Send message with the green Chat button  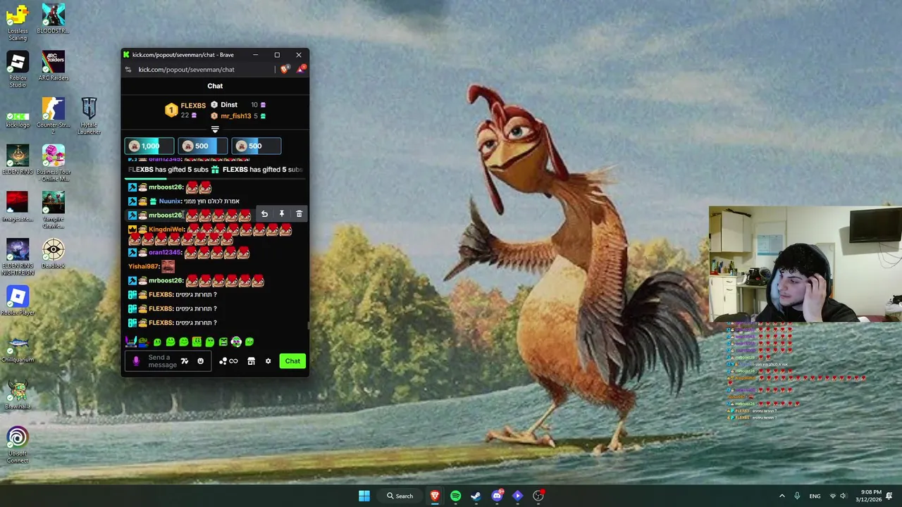[x=292, y=361]
